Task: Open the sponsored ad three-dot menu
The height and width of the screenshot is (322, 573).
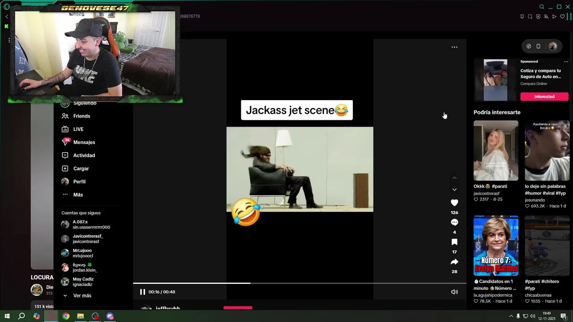Action: coord(566,61)
